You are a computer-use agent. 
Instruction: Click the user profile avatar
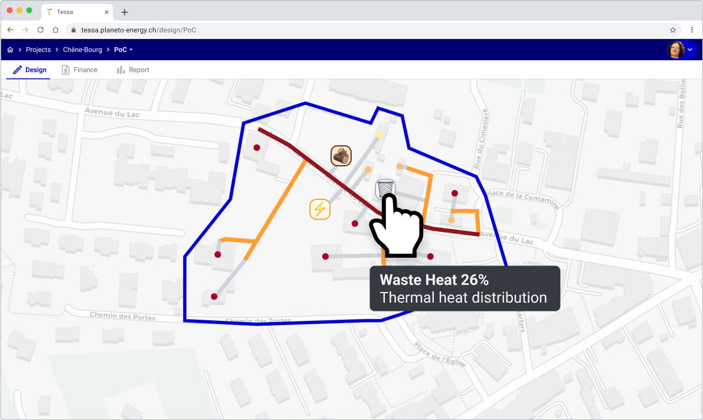click(x=677, y=50)
